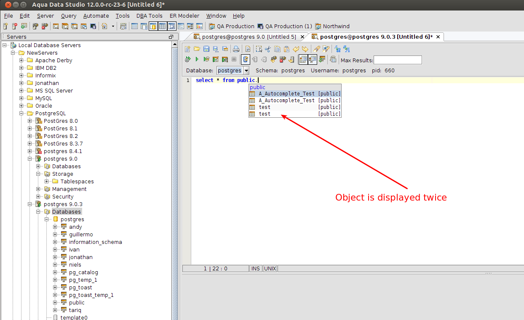524x320 pixels.
Task: Close the postgres 9.0.3 [Untitled 6] tab
Action: 438,37
